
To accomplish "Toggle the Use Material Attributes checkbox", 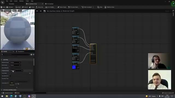I will tap(10, 76).
